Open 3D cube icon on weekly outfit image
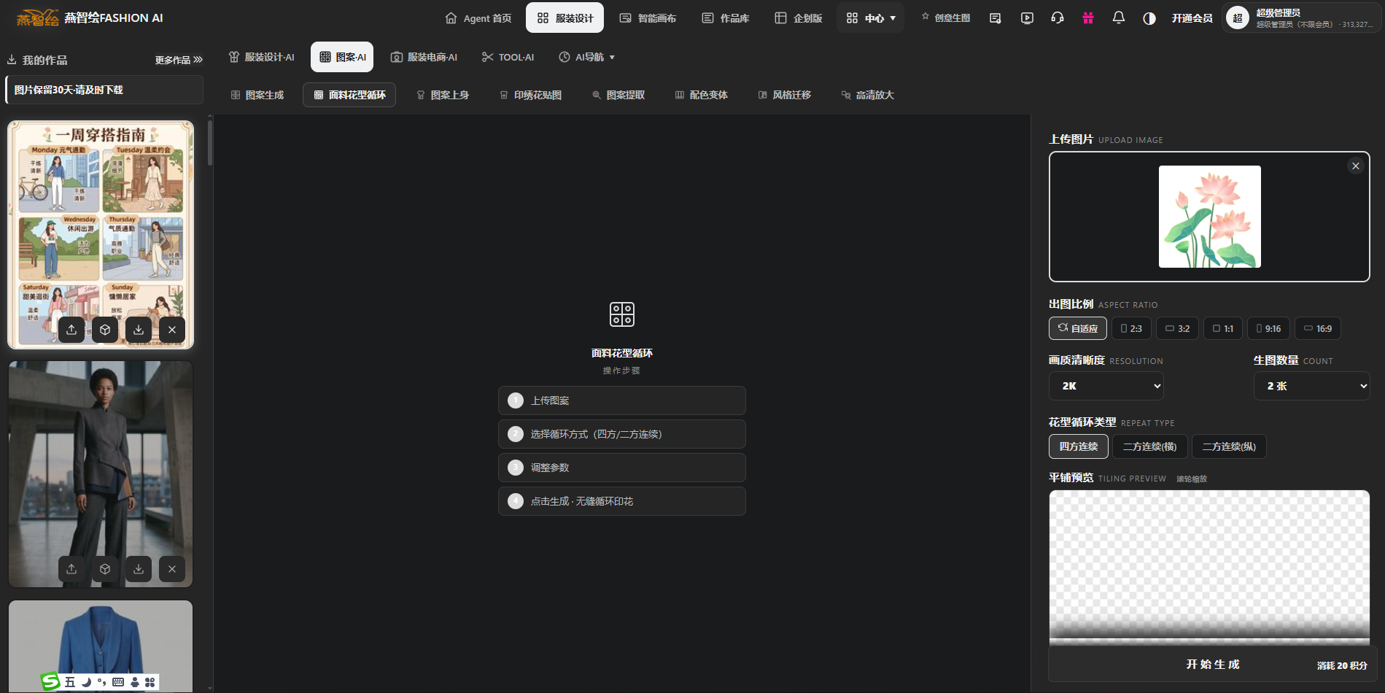This screenshot has height=693, width=1385. [x=105, y=330]
